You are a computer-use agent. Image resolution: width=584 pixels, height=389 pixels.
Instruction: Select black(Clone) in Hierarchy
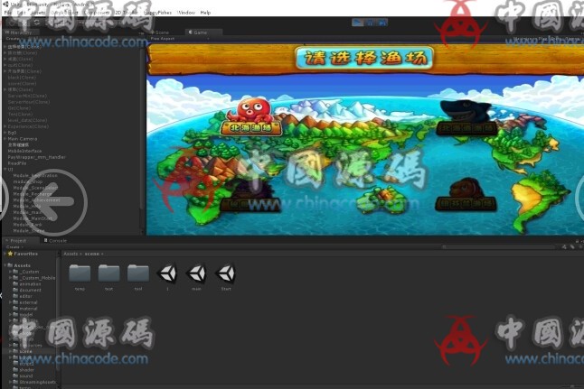22,78
